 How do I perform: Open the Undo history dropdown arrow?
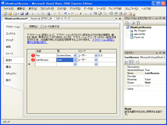69,14
